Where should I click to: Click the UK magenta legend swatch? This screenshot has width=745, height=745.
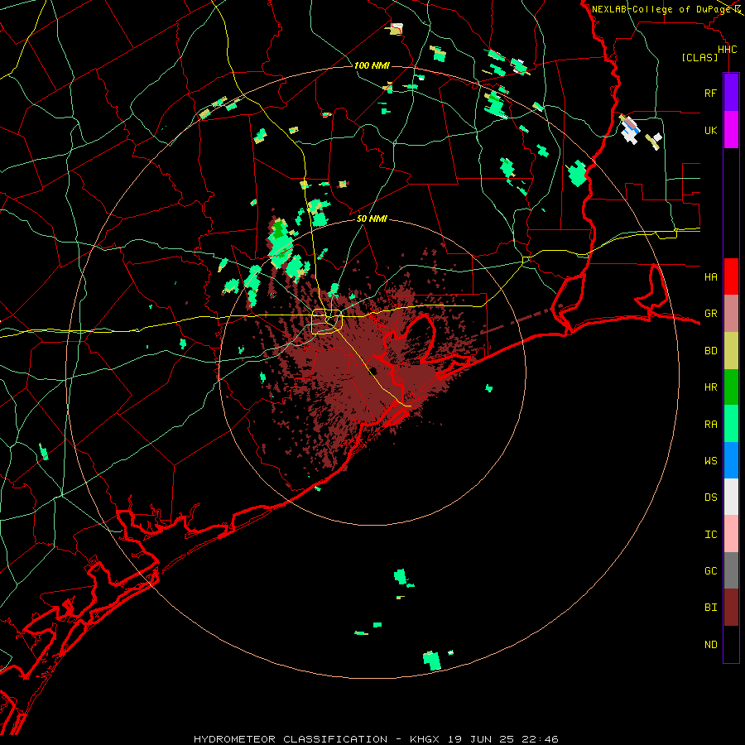731,130
